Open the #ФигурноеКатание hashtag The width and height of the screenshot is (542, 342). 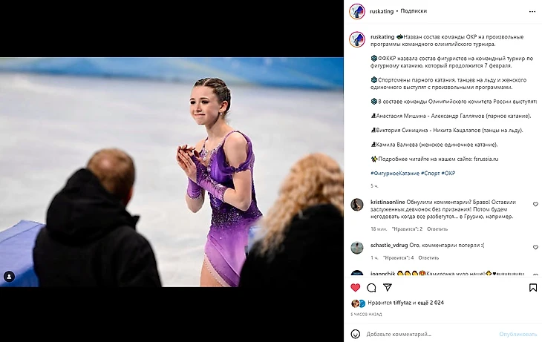(x=395, y=174)
